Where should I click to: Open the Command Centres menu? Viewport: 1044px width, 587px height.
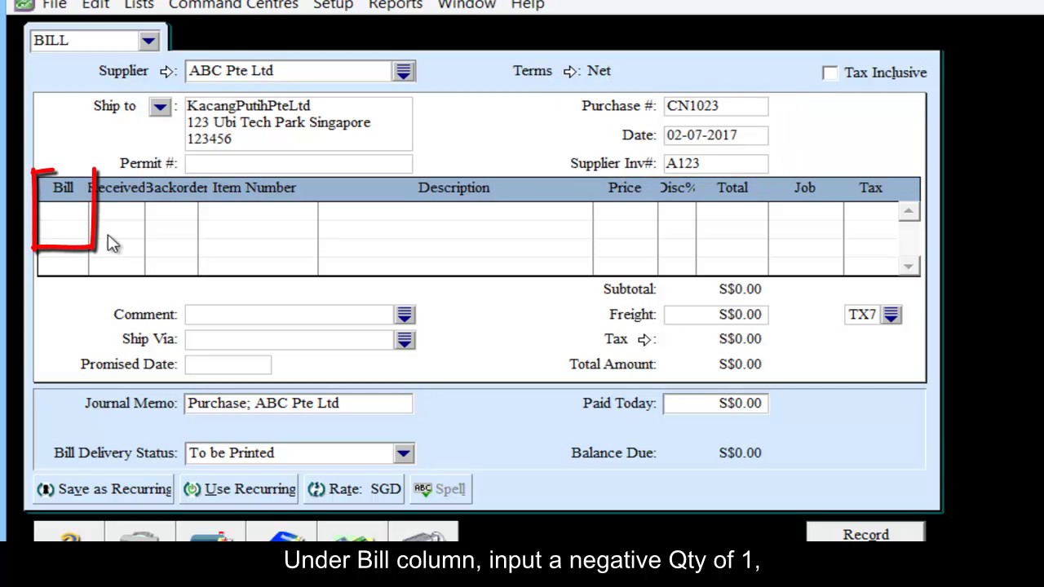233,5
